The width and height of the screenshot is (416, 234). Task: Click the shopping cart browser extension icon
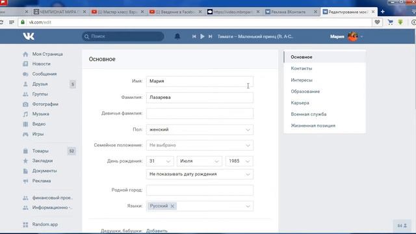point(390,22)
